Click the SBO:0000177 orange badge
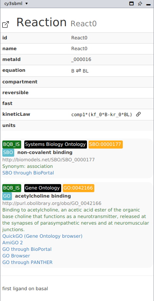The width and height of the screenshot is (154, 301). click(105, 144)
